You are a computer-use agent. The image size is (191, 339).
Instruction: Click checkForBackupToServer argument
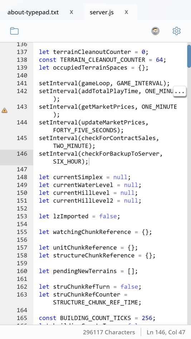(120, 154)
